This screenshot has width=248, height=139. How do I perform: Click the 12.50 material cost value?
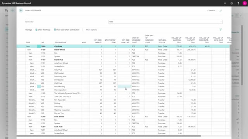(179, 97)
